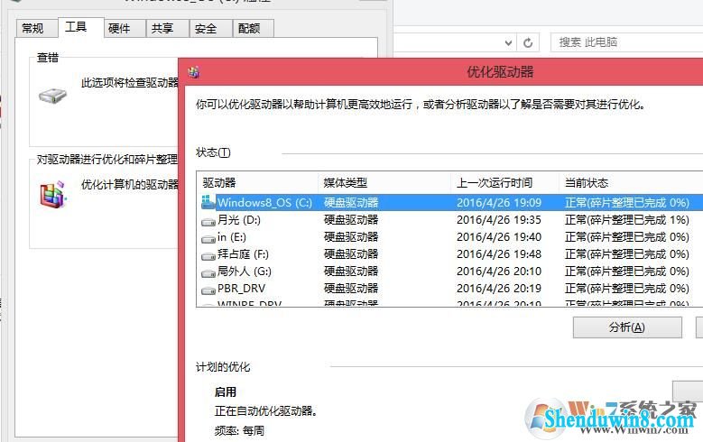Click the Windows8_OS (C:) drive icon

point(208,202)
